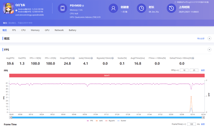The image size is (214, 126).
Task: Click the FPS threshold field showing 25
Action: pyautogui.click(x=194, y=70)
